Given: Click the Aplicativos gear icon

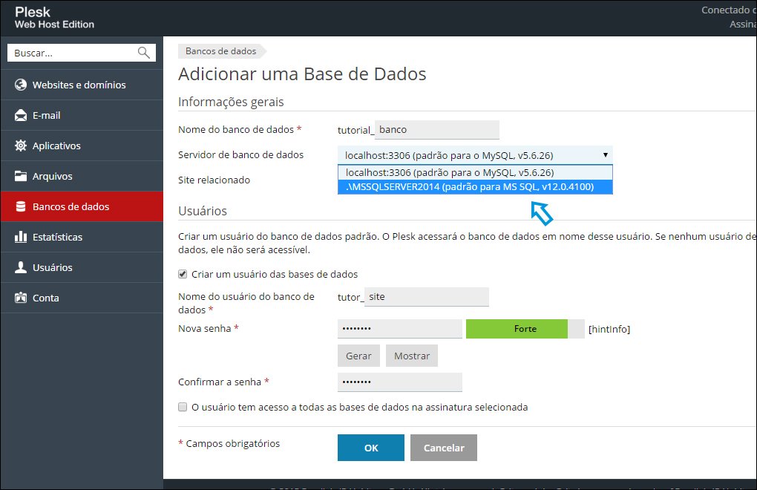Looking at the screenshot, I should (x=21, y=146).
